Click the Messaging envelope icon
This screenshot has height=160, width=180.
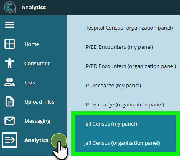click(10, 121)
